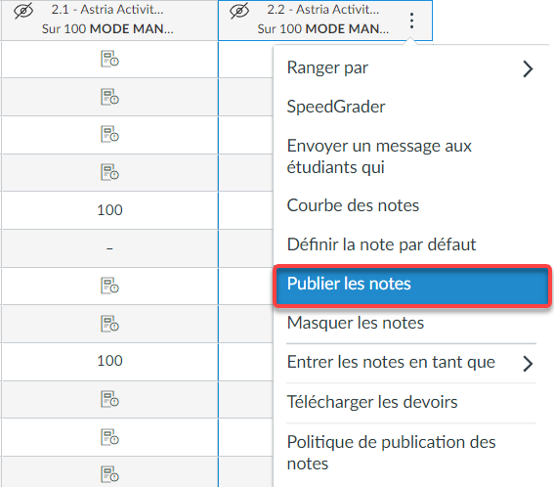Click the submission icon just below the second 100 grade
Screen dimensions: 554x487
tap(109, 399)
